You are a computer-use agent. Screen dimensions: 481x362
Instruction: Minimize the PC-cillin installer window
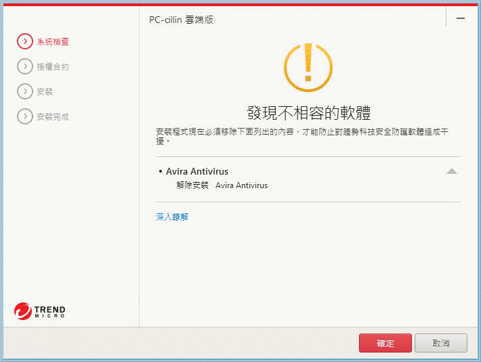click(x=461, y=19)
